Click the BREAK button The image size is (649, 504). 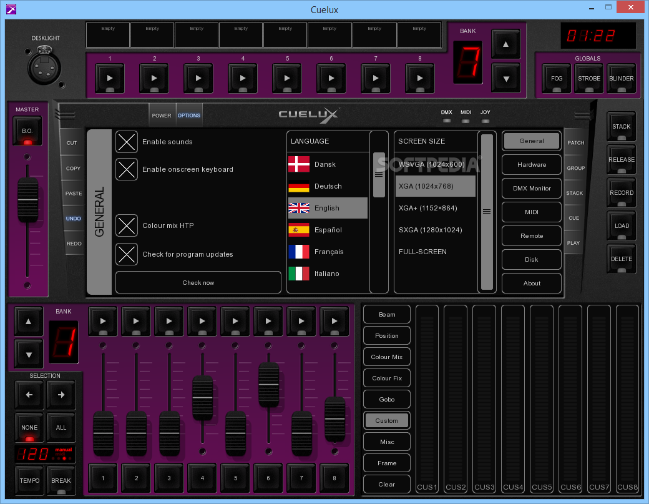click(x=61, y=480)
